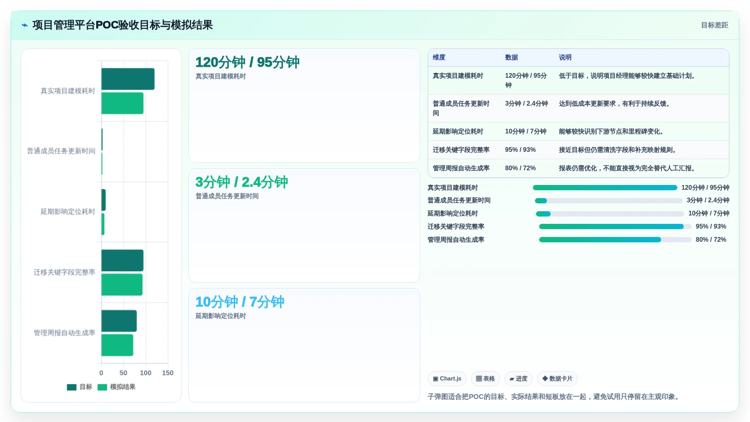Click the x-axis tick value 150

(x=168, y=373)
